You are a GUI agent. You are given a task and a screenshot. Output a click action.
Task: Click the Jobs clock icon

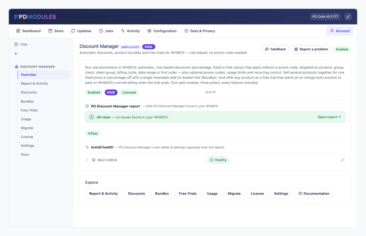(101, 31)
